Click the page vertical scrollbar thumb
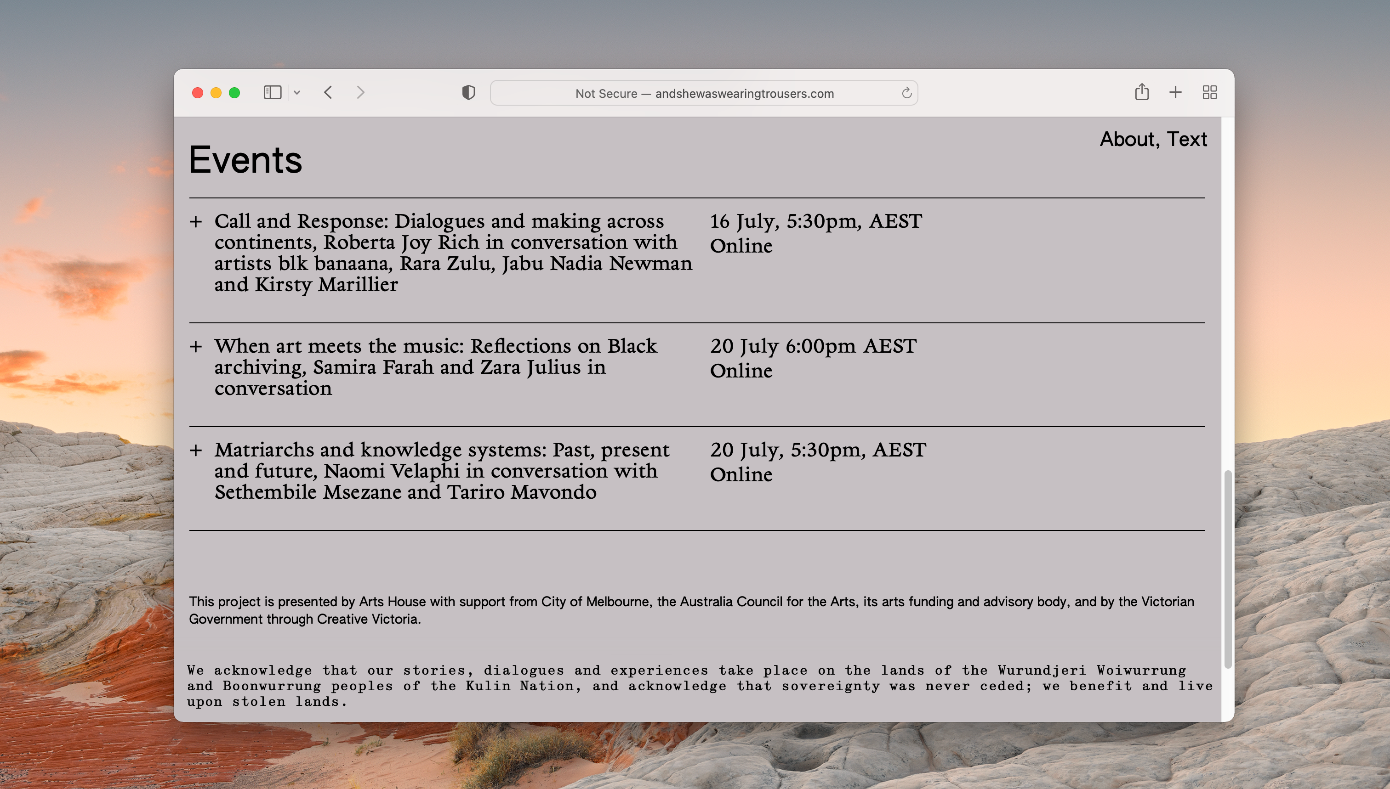This screenshot has width=1390, height=789. [1228, 569]
